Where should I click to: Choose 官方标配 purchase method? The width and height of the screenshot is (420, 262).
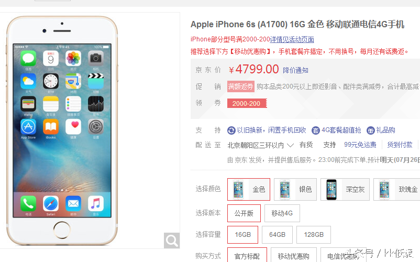247,256
